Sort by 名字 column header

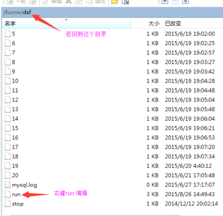click(x=66, y=23)
